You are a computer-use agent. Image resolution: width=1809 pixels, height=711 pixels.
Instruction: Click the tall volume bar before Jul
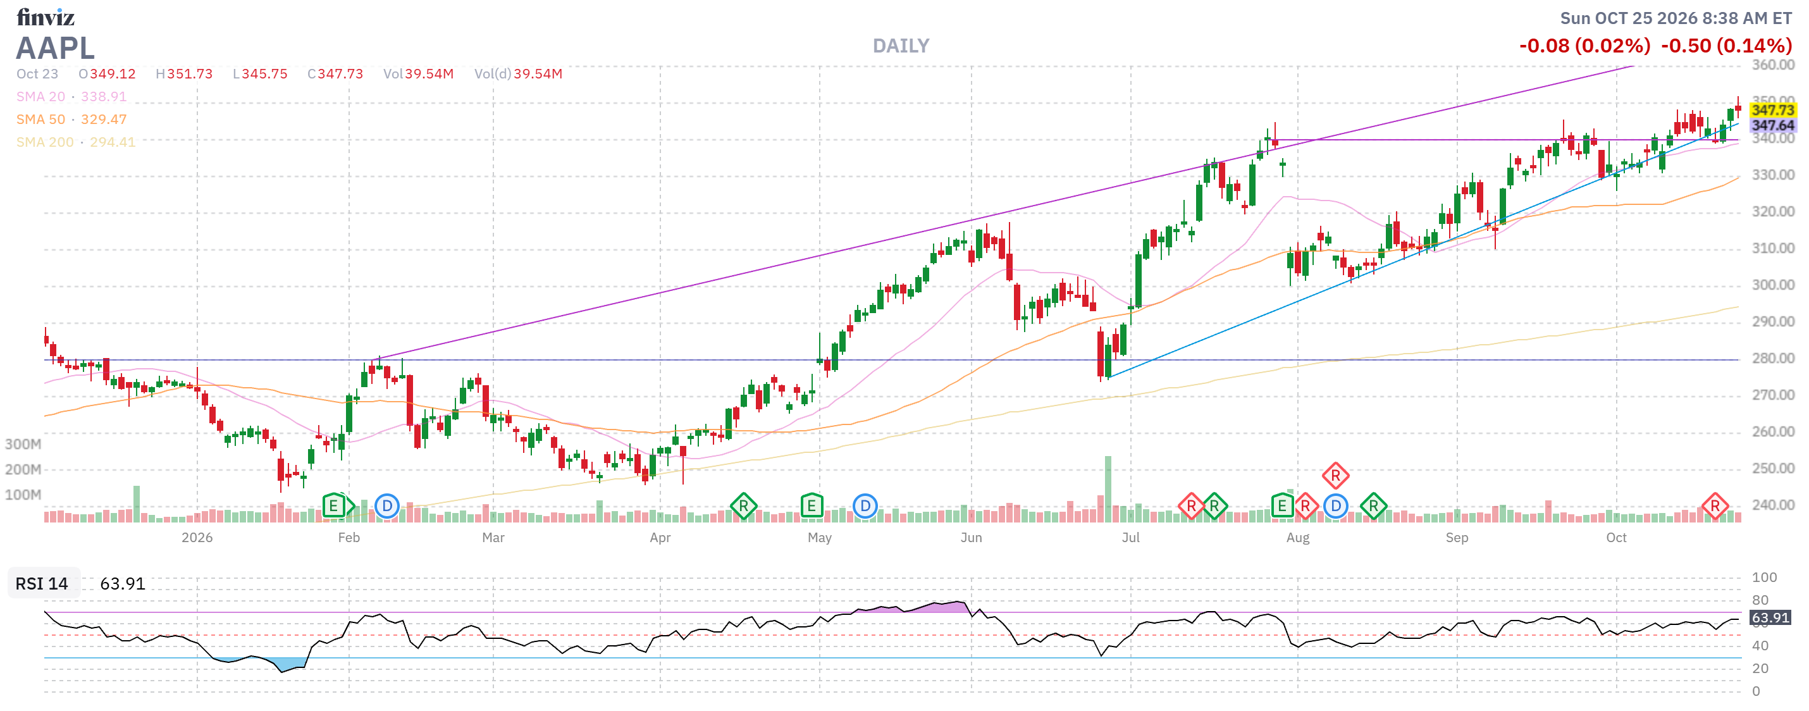1108,489
